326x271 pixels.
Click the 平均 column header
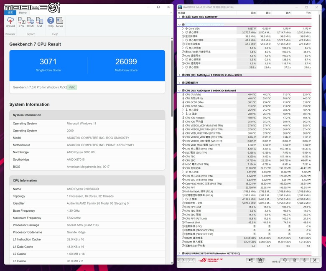point(308,13)
